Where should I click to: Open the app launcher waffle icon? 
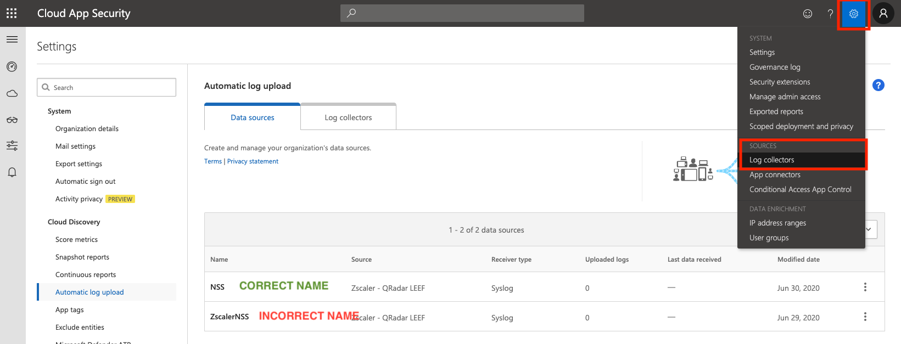click(12, 13)
